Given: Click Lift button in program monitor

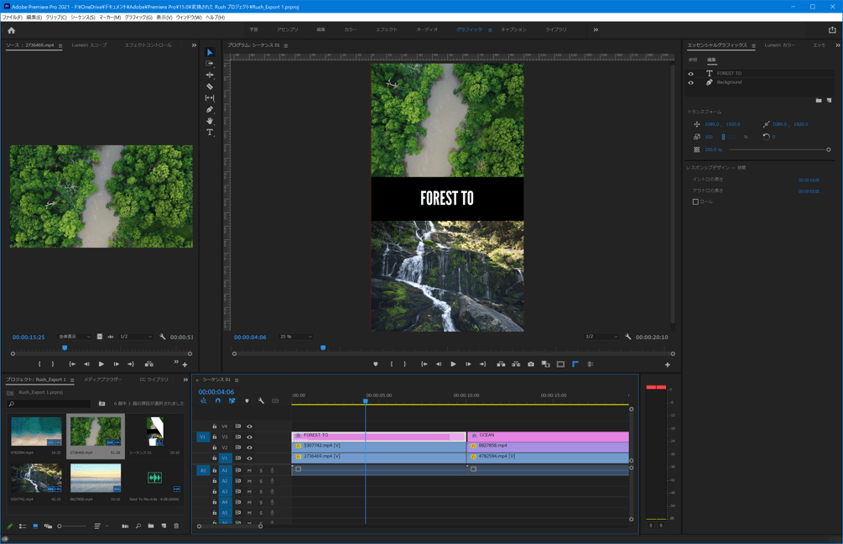Looking at the screenshot, I should pos(501,364).
